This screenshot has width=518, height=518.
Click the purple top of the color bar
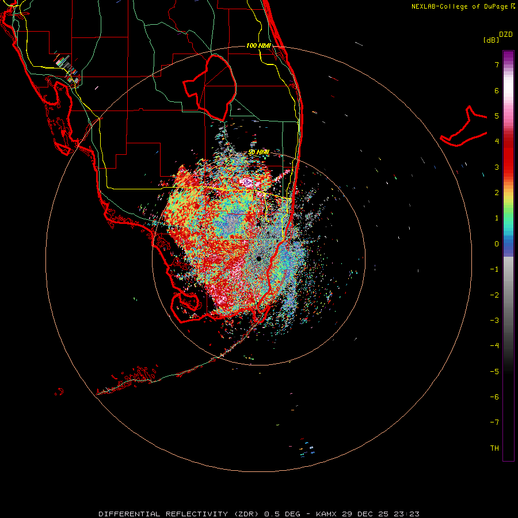click(x=508, y=56)
